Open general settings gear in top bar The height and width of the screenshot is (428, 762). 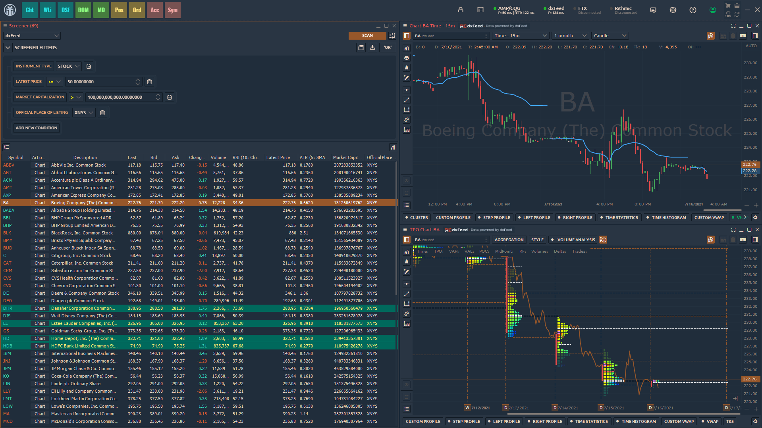(x=673, y=10)
